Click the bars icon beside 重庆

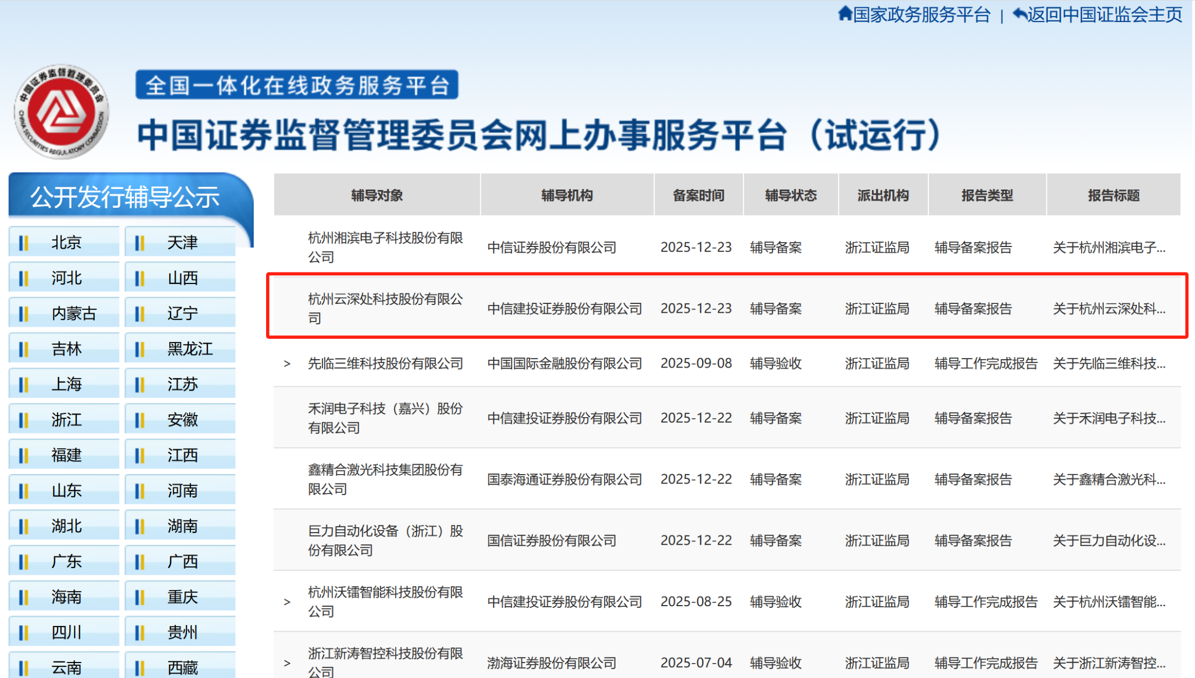(139, 597)
